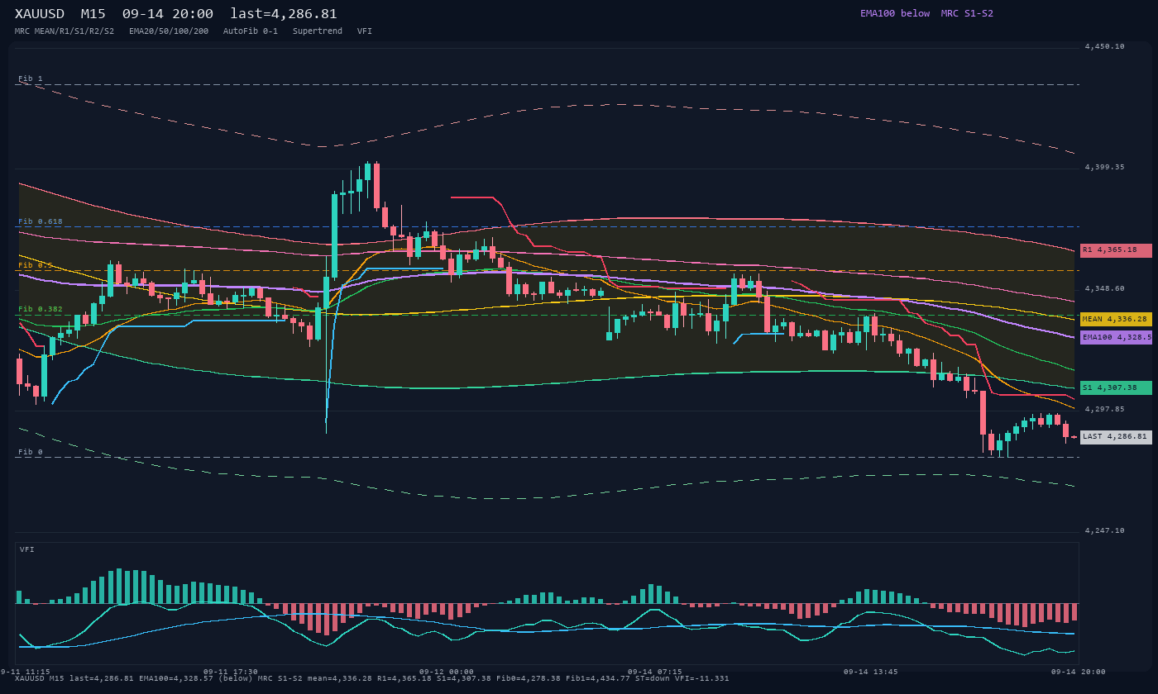The width and height of the screenshot is (1158, 694).
Task: Click the Fib 0.5 level label
Action: pyautogui.click(x=36, y=265)
